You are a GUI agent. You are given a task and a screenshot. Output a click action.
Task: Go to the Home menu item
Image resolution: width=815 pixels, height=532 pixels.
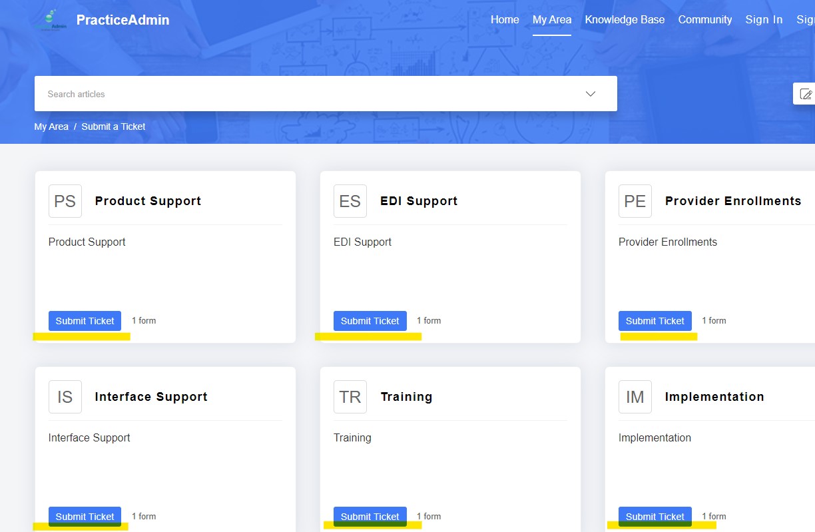pyautogui.click(x=505, y=20)
